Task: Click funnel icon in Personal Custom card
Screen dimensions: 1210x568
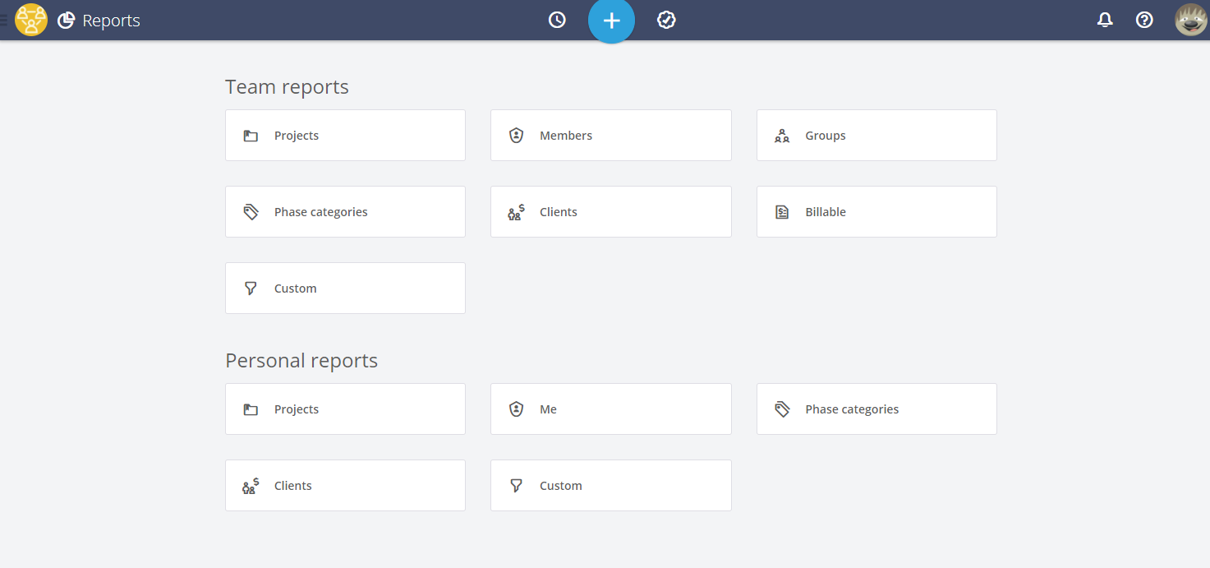Action: tap(516, 486)
